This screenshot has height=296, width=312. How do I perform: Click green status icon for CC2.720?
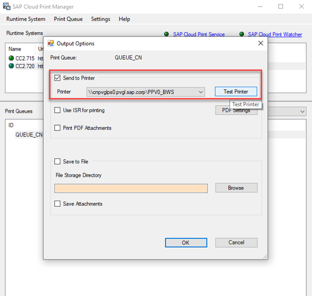12,66
